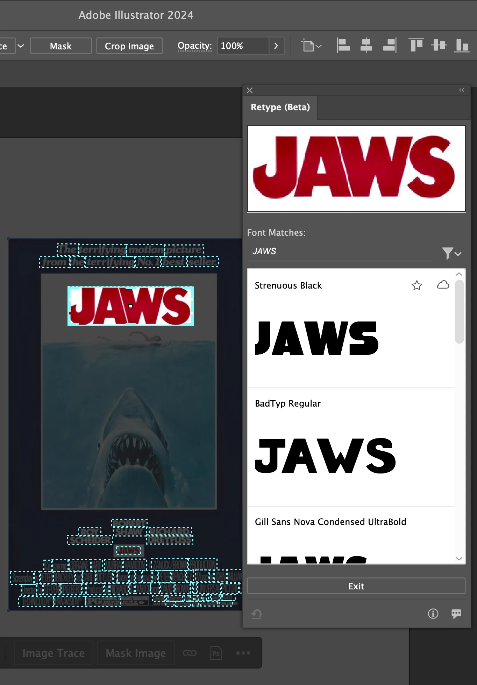The image size is (477, 685).
Task: Collapse the Retype panel with double chevron
Action: point(462,90)
